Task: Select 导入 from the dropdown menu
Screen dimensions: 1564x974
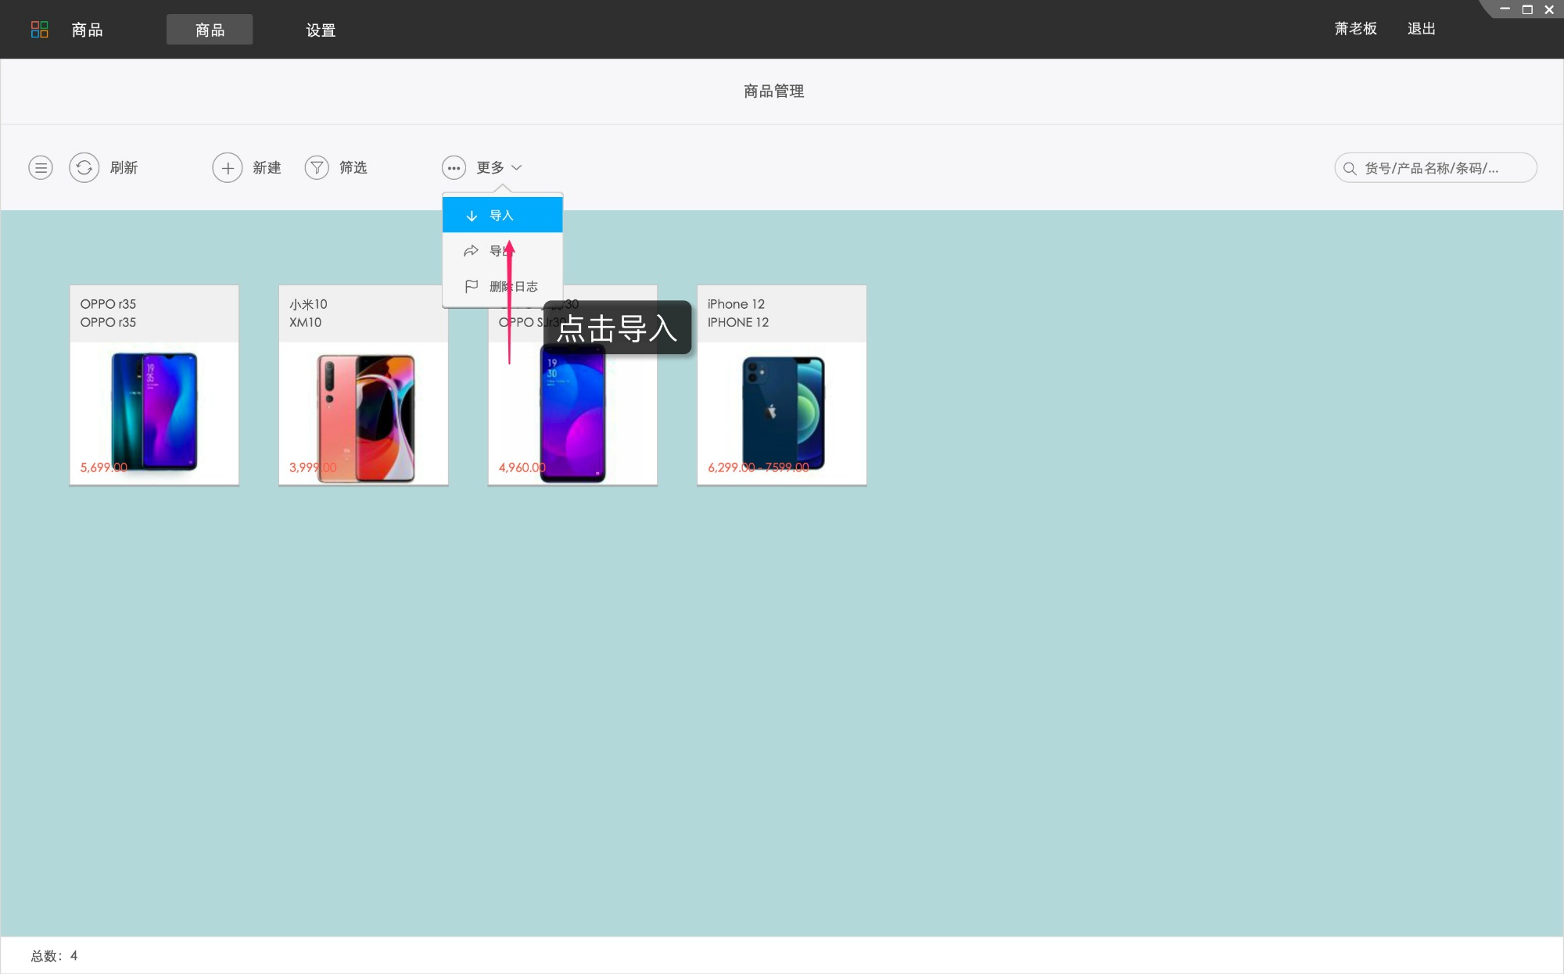Action: pos(502,215)
